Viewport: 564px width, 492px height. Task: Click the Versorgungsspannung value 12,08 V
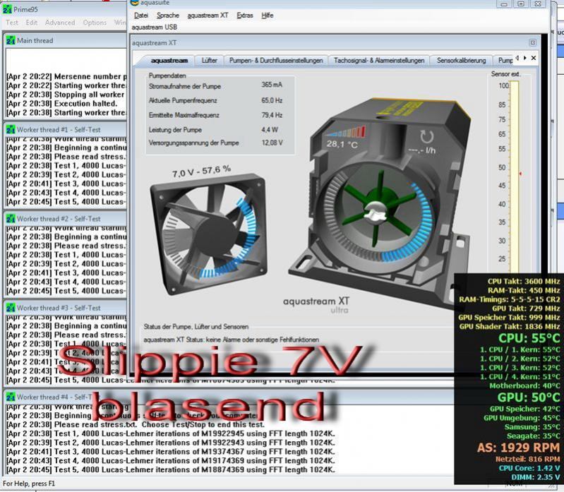272,143
